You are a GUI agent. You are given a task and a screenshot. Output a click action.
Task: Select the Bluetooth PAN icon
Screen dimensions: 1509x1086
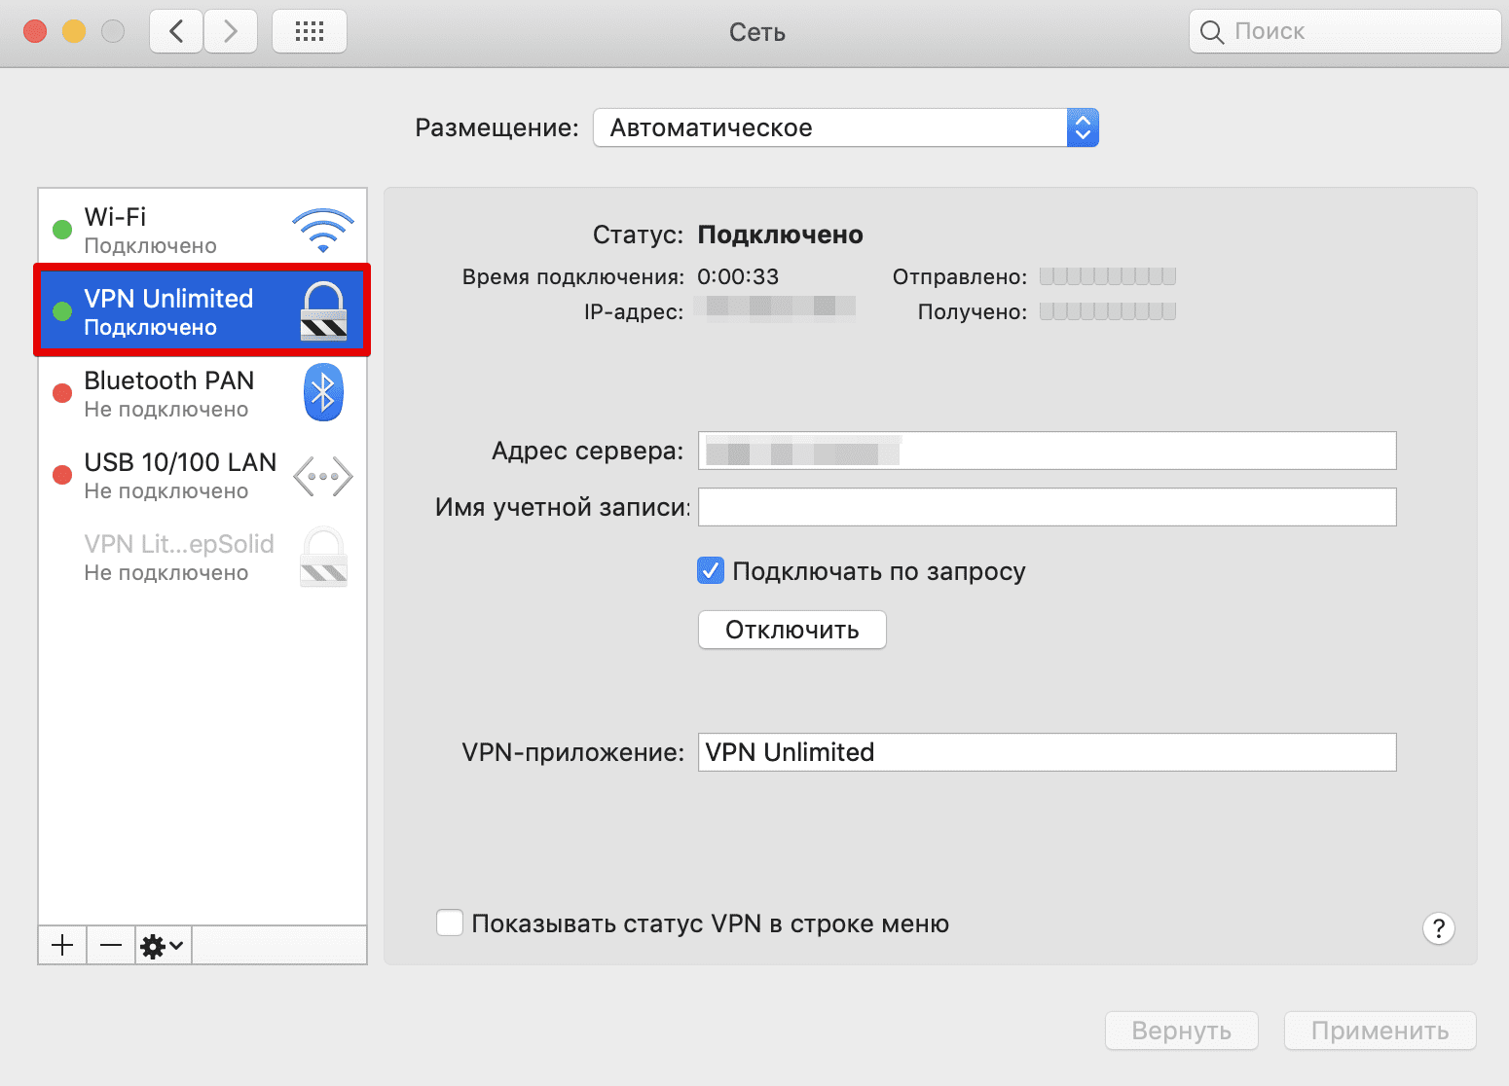(x=322, y=392)
